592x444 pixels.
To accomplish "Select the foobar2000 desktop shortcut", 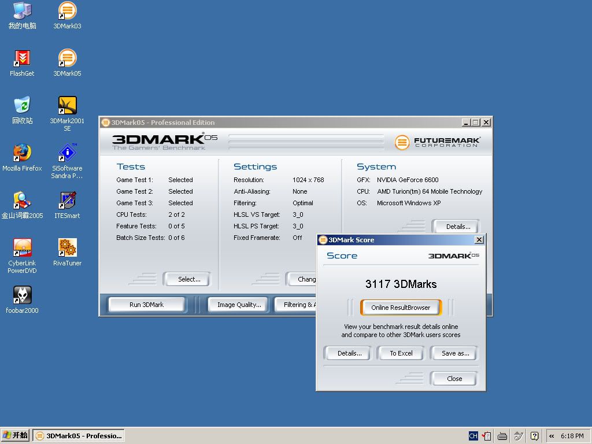I will point(22,300).
